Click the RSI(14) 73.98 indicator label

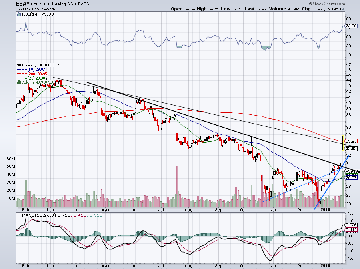click(x=38, y=14)
